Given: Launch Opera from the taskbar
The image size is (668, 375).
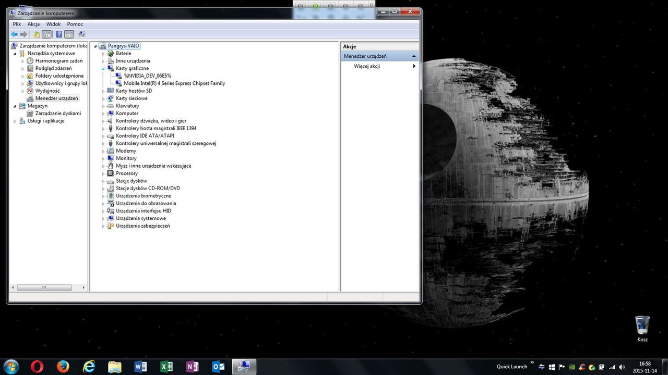Looking at the screenshot, I should (37, 367).
